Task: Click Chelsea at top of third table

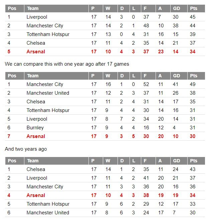Action: click(x=36, y=169)
